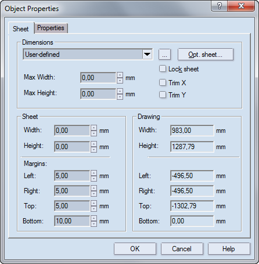
Task: Click the Cancel button
Action: click(182, 249)
